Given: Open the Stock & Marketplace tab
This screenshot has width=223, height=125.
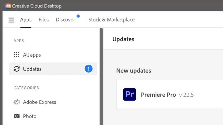Looking at the screenshot, I should pos(111,20).
